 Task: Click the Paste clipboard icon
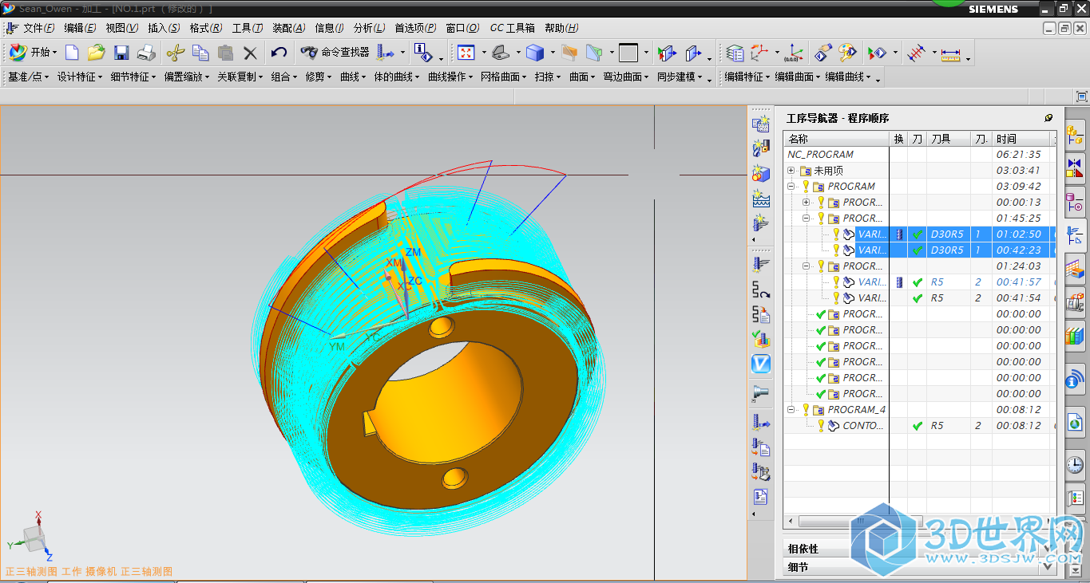click(225, 53)
